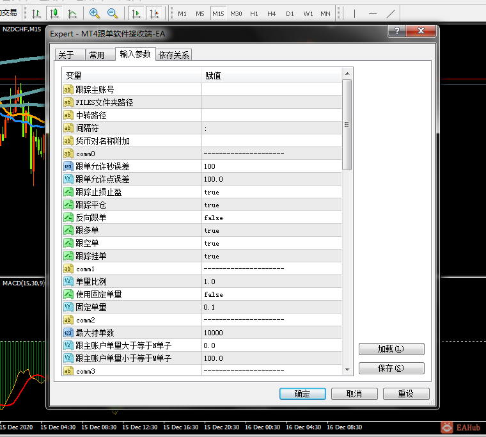Click the parameter list scrollbar thumb
486x437 pixels.
(347, 125)
